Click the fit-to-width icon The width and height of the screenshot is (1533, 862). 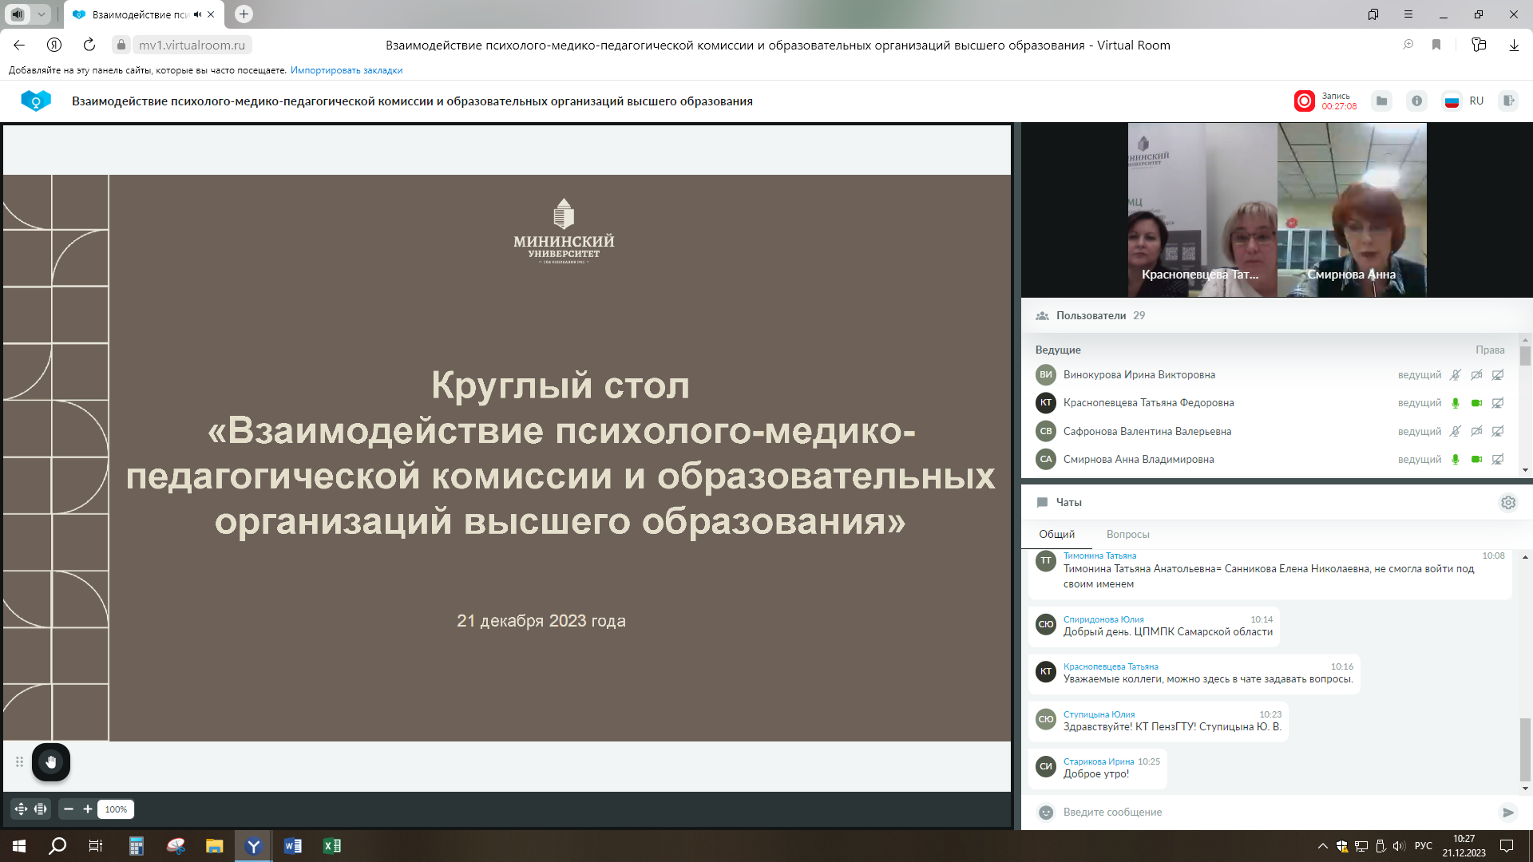[x=40, y=809]
